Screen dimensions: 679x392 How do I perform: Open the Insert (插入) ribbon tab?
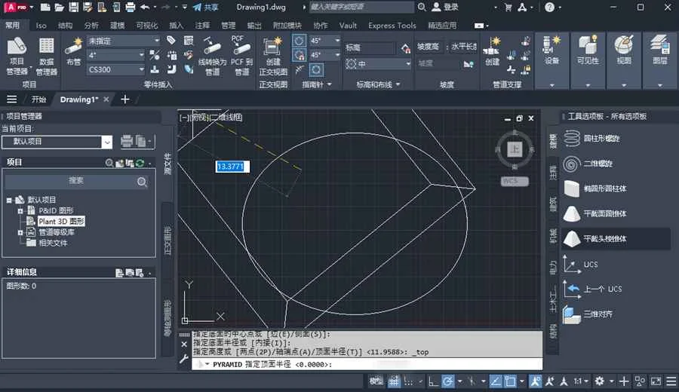click(176, 26)
